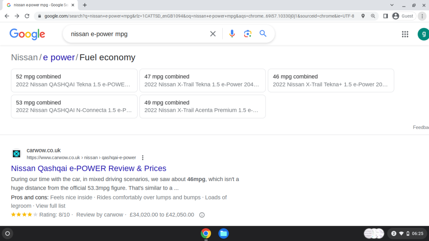Open Nissan Qashqai e-POWER Review & Prices
Image resolution: width=429 pixels, height=241 pixels.
click(x=89, y=168)
